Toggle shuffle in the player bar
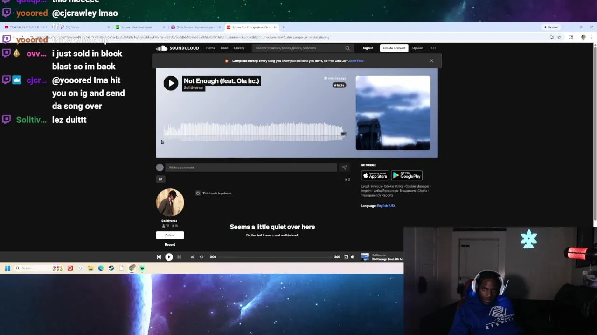This screenshot has height=335, width=597. [192, 257]
